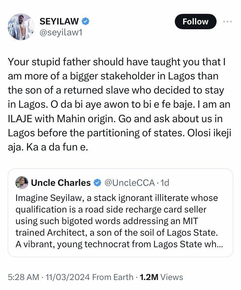
Task: Select the Uncle Charles name in quoted post
Action: (61, 183)
